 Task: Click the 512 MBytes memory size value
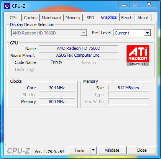(x=128, y=88)
